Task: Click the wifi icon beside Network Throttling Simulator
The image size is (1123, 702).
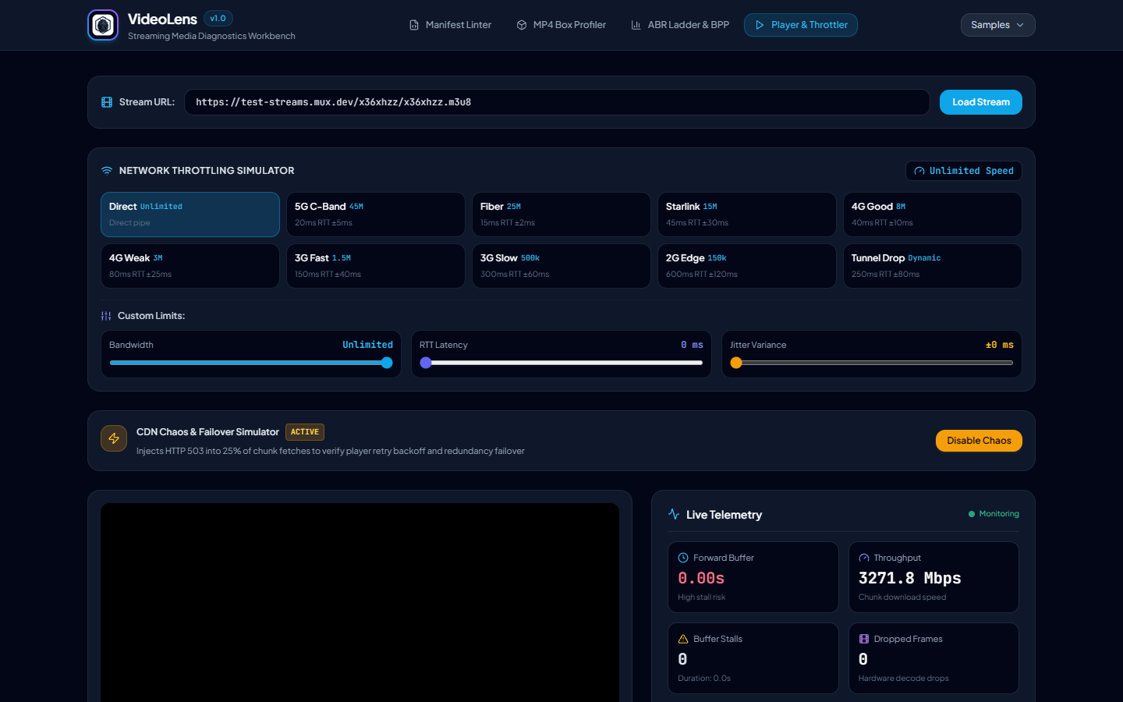Action: click(107, 171)
